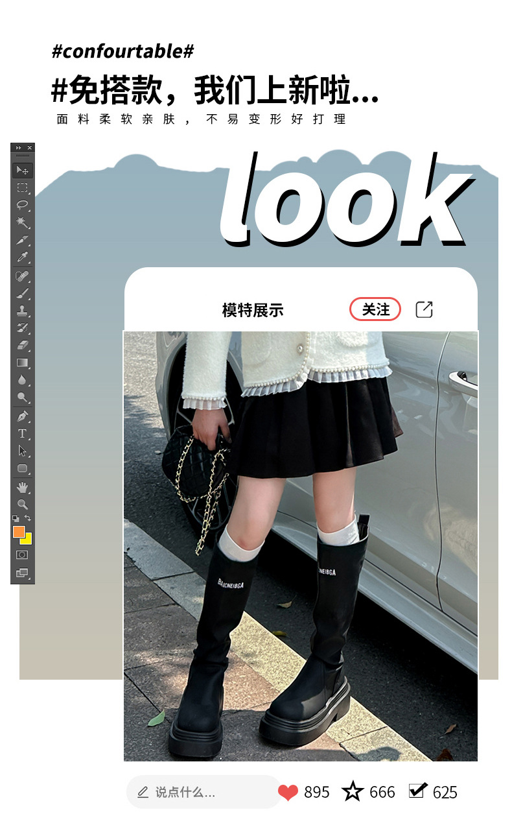Select the Slice knife tool
The image size is (512, 836).
click(x=23, y=240)
